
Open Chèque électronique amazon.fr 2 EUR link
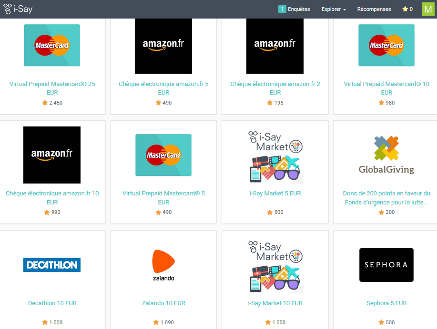pyautogui.click(x=275, y=88)
